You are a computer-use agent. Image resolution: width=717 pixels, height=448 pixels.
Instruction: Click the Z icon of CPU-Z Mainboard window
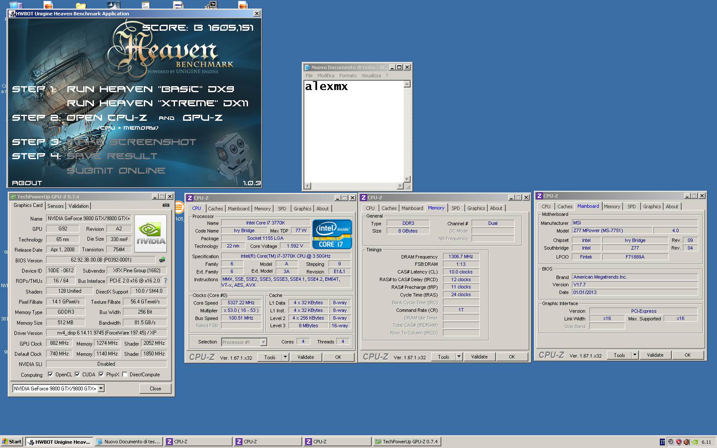pos(539,196)
